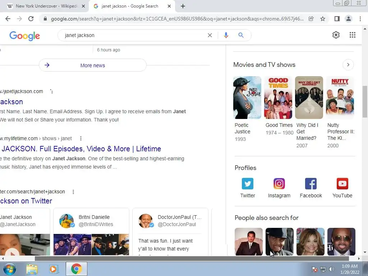Click the horizontal scrollbar thumb
Viewport: 368px width, 276px height.
(192, 258)
